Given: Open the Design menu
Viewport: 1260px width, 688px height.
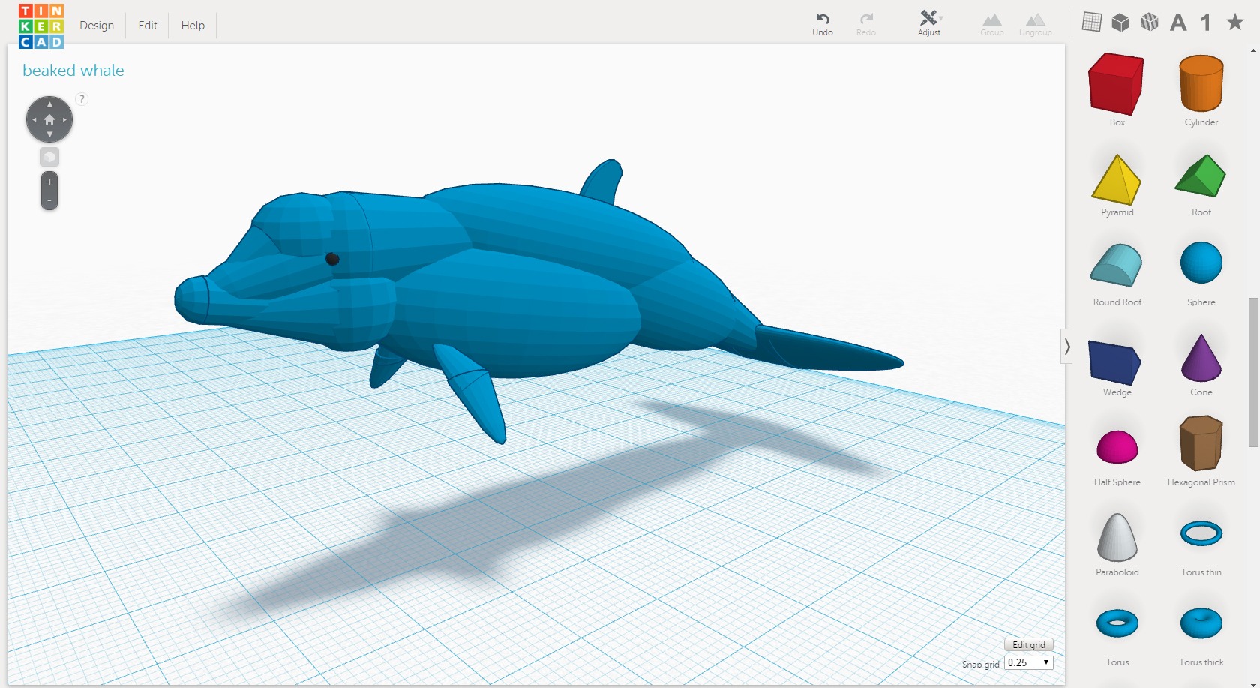Looking at the screenshot, I should pyautogui.click(x=97, y=26).
